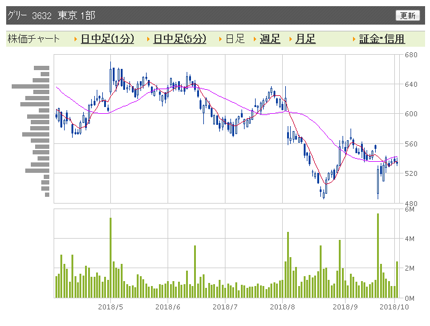Screen dimensions: 430x326
Task: Click the 2018/10 date label
Action: click(394, 307)
